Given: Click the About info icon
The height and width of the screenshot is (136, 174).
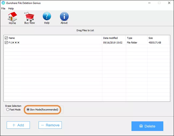Looking at the screenshot, I should click(x=64, y=17).
